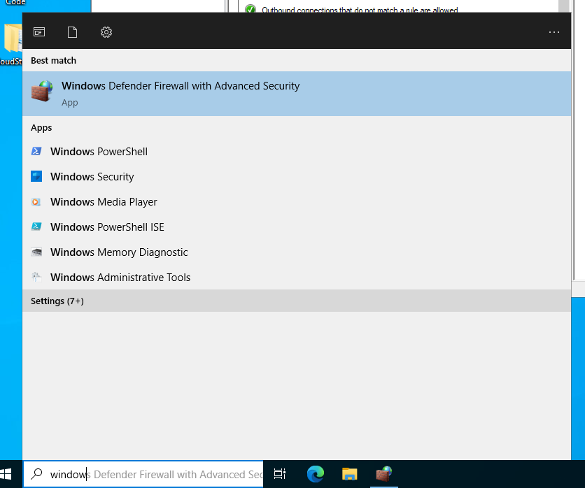Open Windows Memory Diagnostic result

297,252
